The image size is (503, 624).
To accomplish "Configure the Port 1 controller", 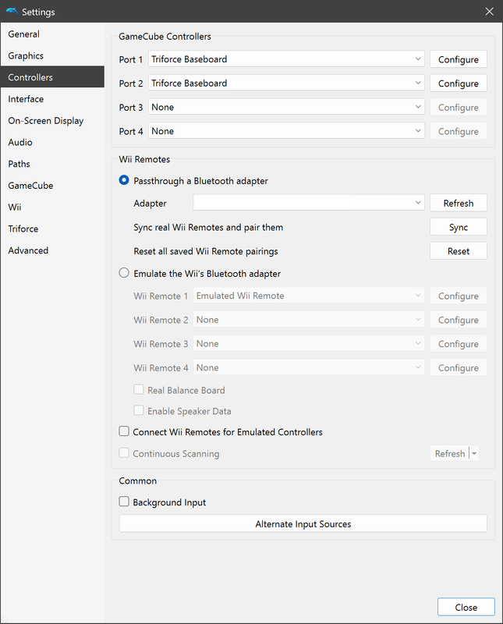I will 458,59.
